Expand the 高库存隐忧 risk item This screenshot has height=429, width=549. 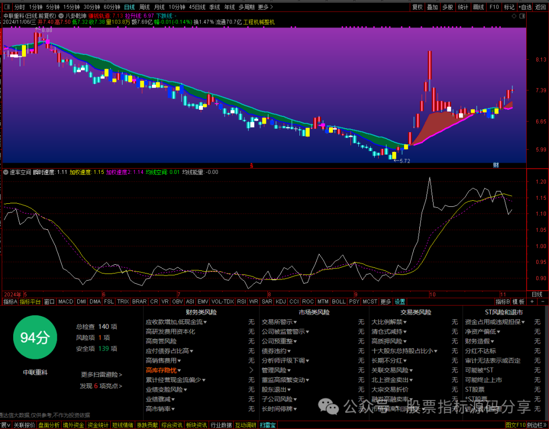(163, 370)
